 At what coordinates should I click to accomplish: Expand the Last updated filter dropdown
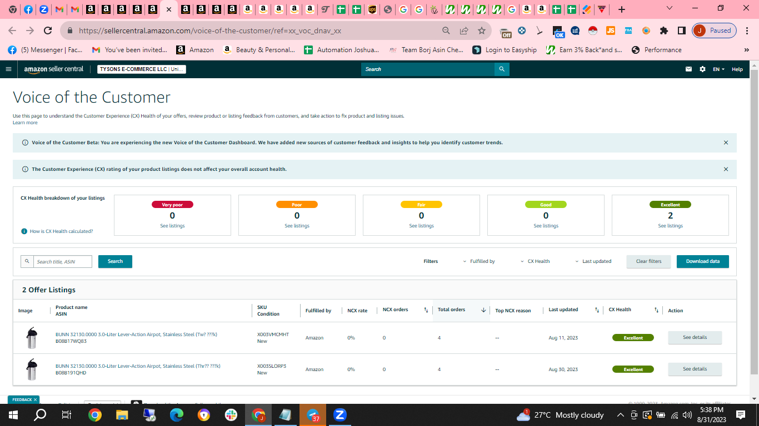pos(593,261)
